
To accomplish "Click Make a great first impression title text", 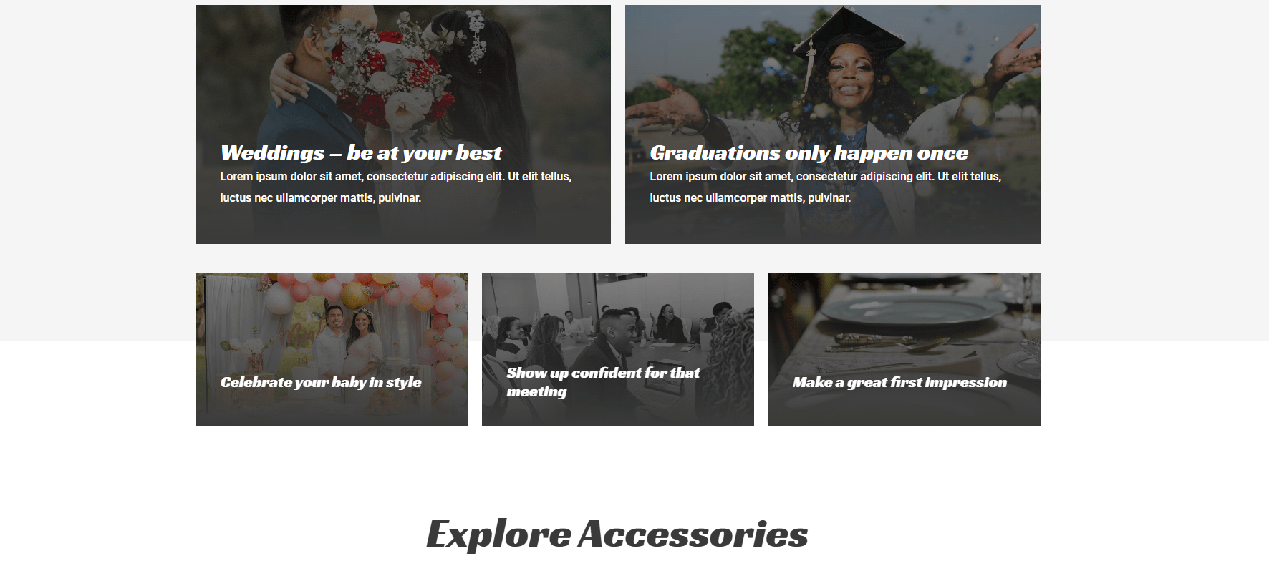I will (x=899, y=382).
